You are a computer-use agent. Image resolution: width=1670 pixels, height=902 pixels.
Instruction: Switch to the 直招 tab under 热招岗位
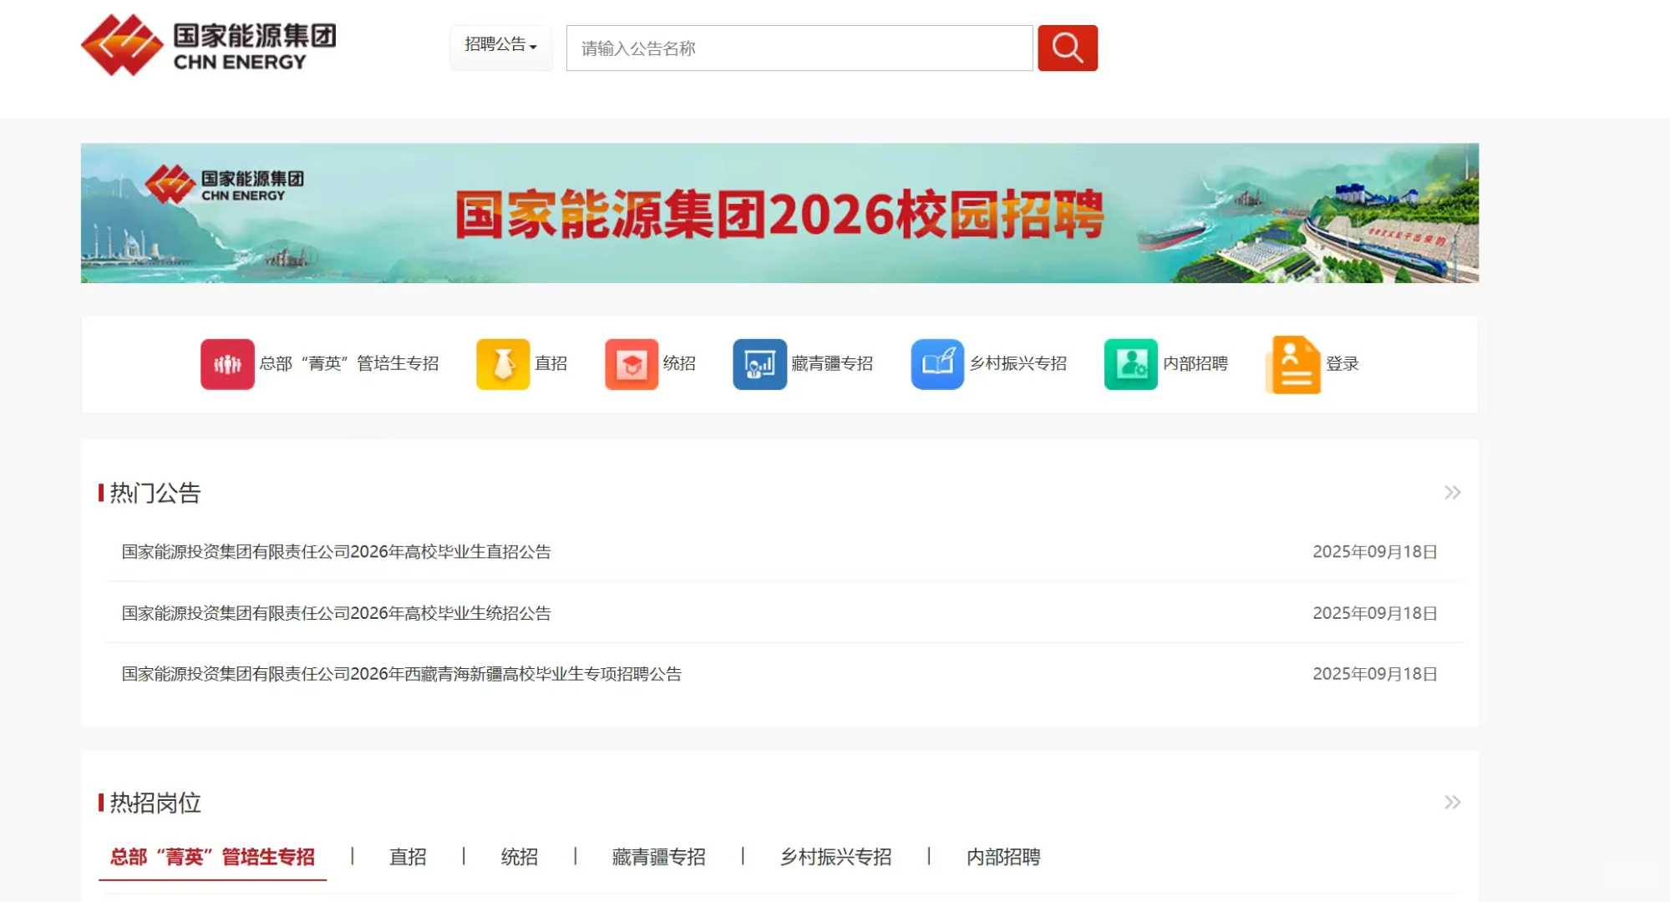pyautogui.click(x=408, y=857)
